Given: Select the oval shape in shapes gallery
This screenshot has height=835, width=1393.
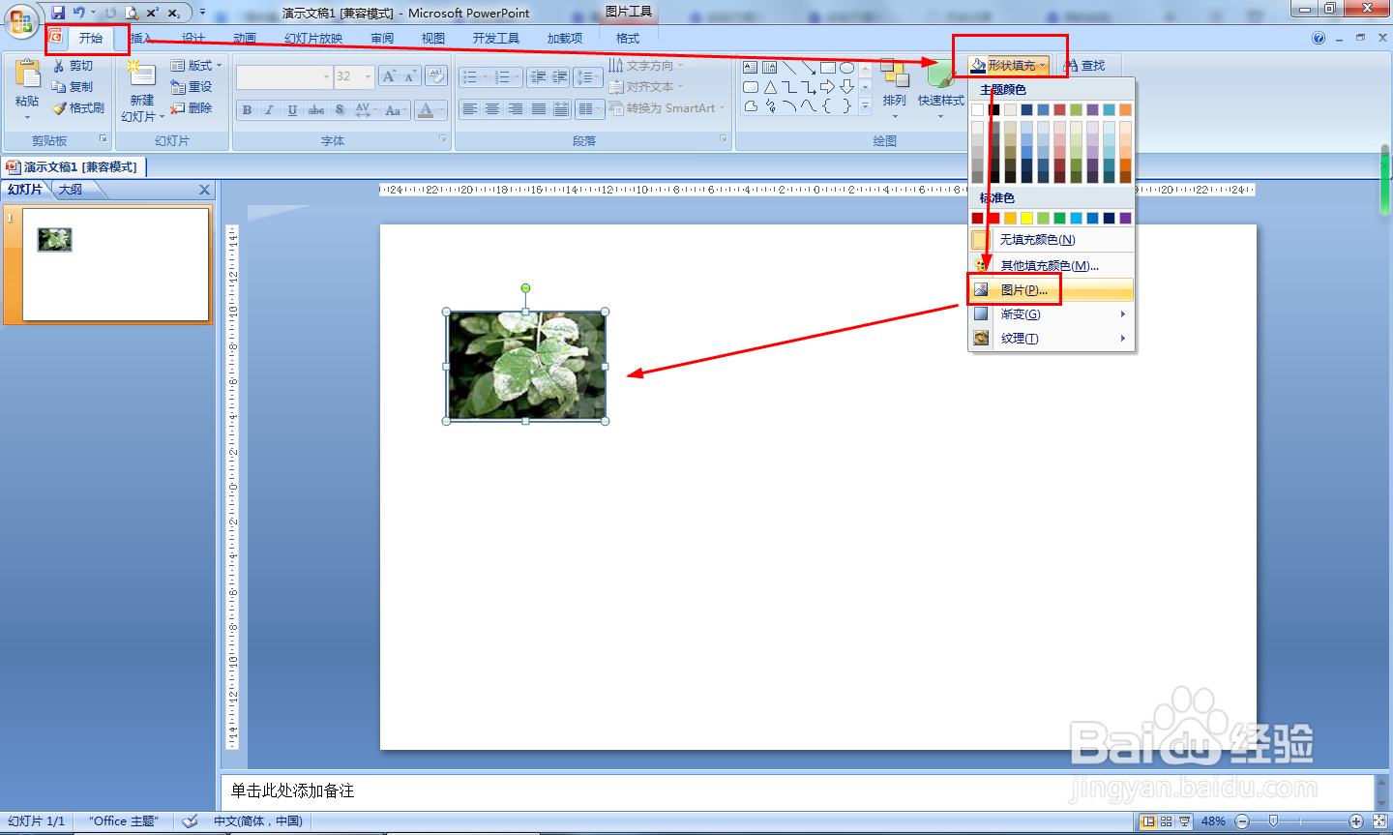Looking at the screenshot, I should click(x=847, y=68).
